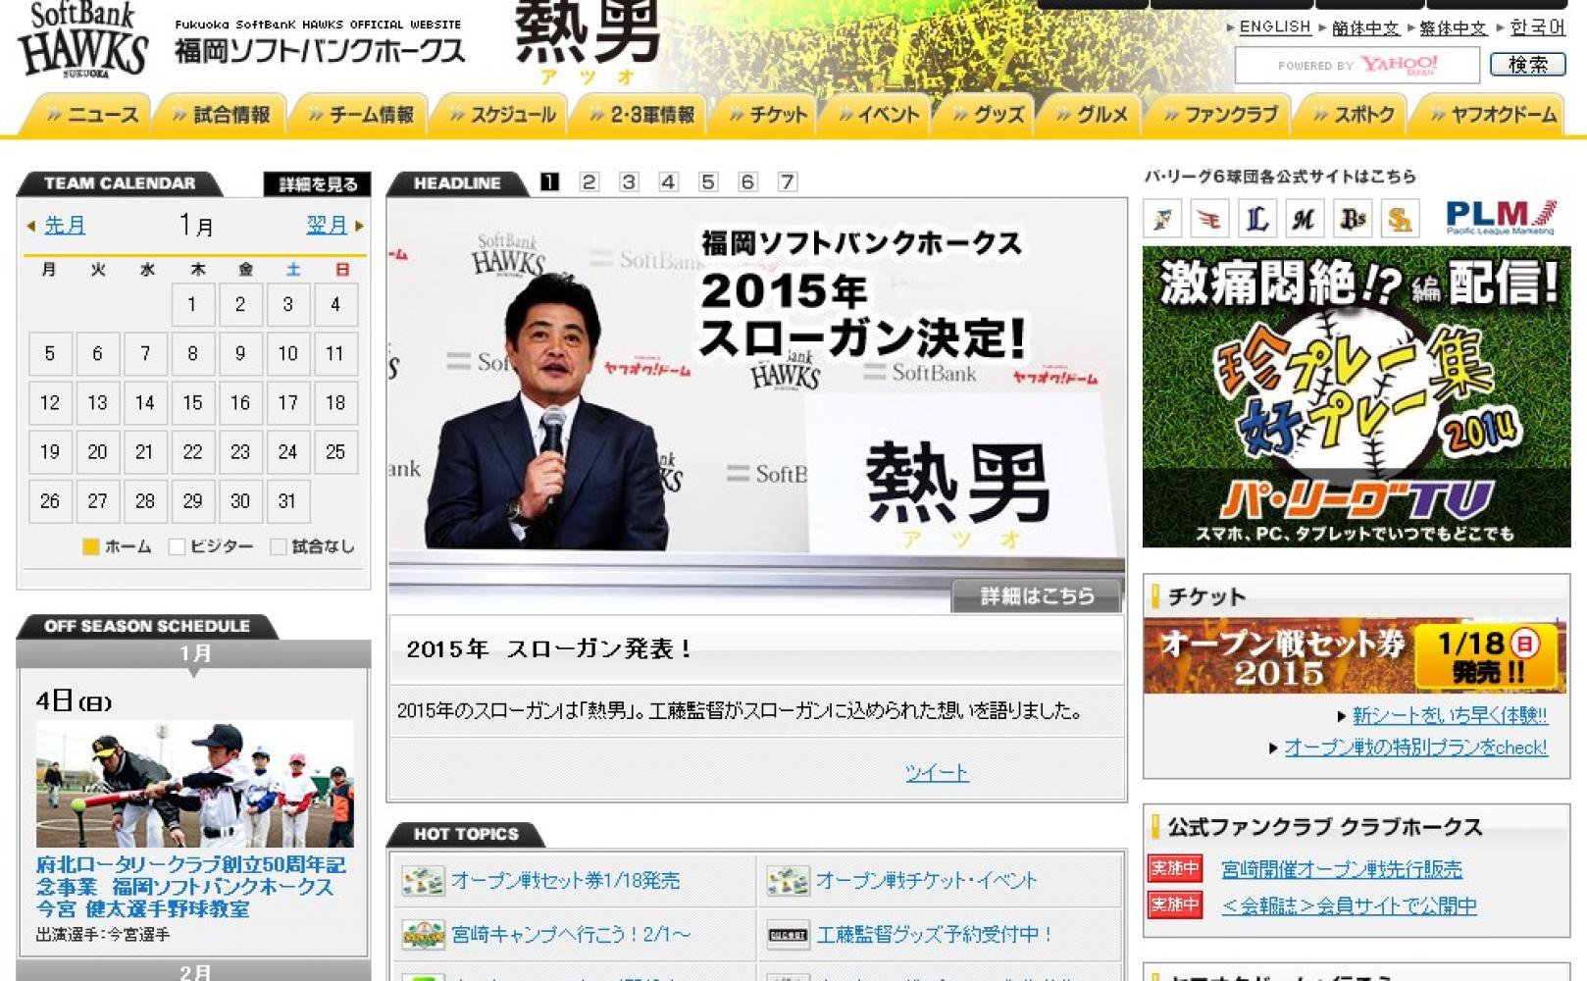Click the Lions 'L' team icon

(1257, 219)
